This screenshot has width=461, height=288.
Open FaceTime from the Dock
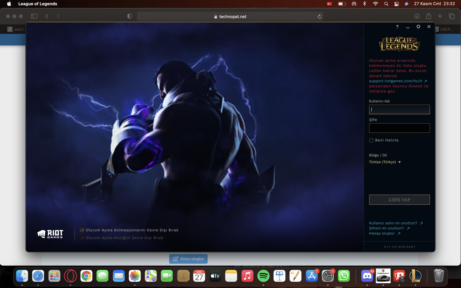(167, 276)
